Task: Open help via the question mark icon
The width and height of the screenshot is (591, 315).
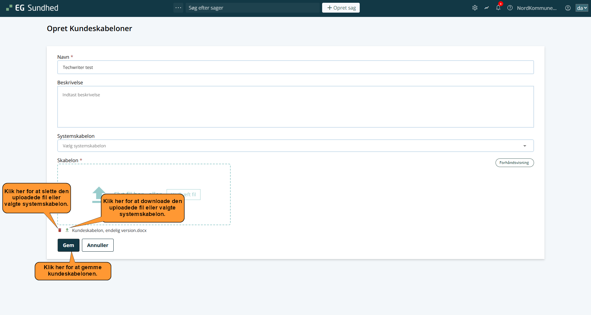Action: pos(510,8)
